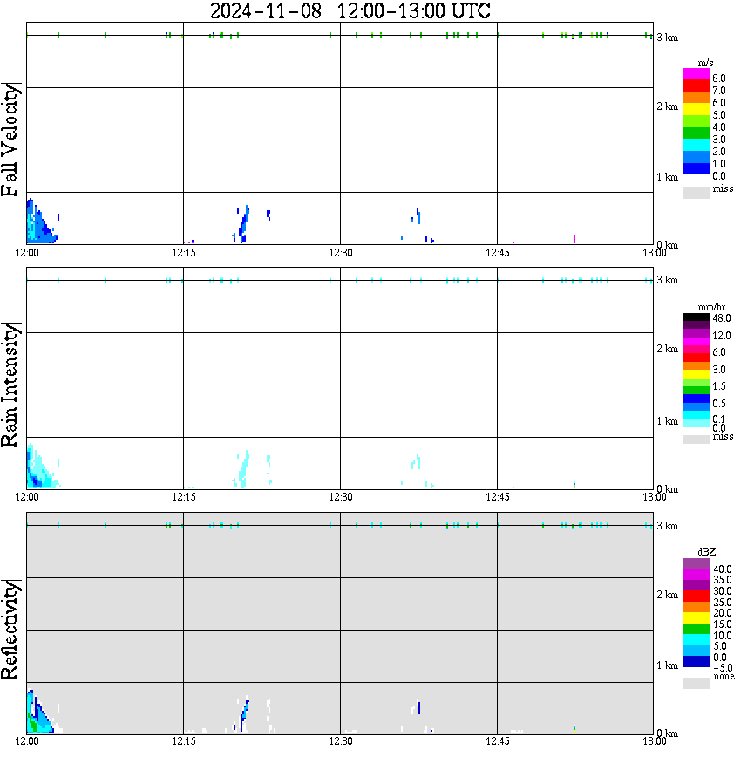The height and width of the screenshot is (757, 741).
Task: Click the Rain Intensity axis label
Action: coord(10,385)
